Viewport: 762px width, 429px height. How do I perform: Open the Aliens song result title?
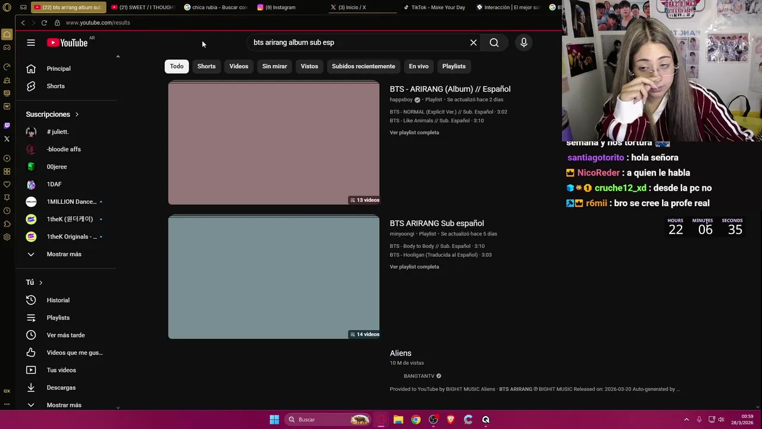click(x=401, y=353)
